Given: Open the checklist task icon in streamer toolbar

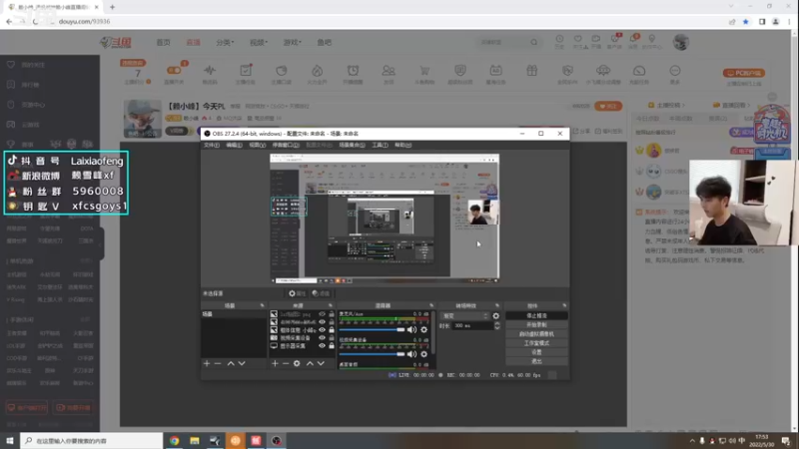Looking at the screenshot, I should [x=246, y=70].
